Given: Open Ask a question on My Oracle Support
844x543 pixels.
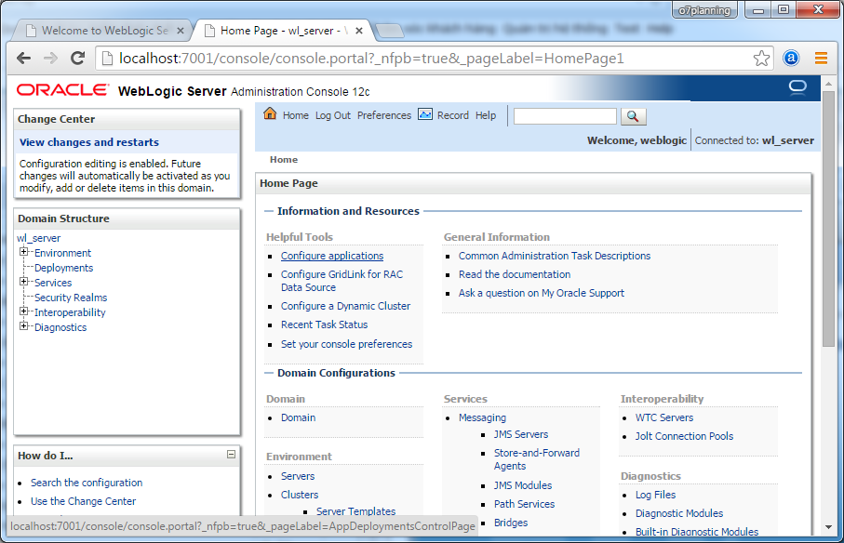Looking at the screenshot, I should pyautogui.click(x=542, y=293).
